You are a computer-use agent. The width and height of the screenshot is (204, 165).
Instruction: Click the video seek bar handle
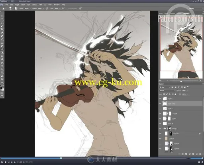(x=61, y=158)
